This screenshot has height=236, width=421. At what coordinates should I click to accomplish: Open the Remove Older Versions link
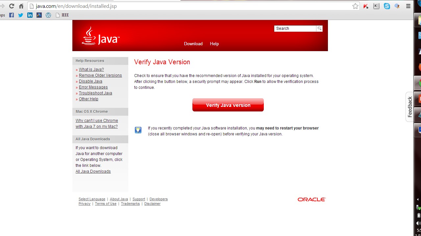[x=100, y=75]
